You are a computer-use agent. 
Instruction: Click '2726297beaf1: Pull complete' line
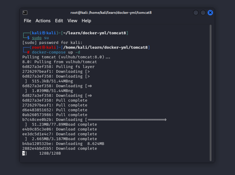(x=55, y=105)
